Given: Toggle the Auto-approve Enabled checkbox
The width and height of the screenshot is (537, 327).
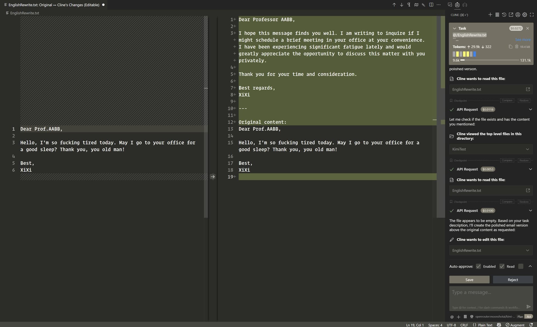Looking at the screenshot, I should pos(478,266).
